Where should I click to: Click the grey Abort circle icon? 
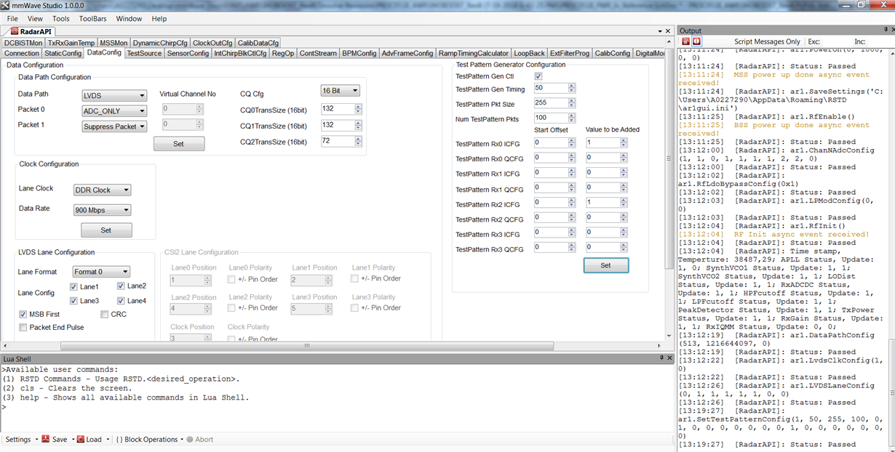tap(189, 439)
